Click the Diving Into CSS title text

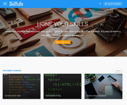point(13,96)
